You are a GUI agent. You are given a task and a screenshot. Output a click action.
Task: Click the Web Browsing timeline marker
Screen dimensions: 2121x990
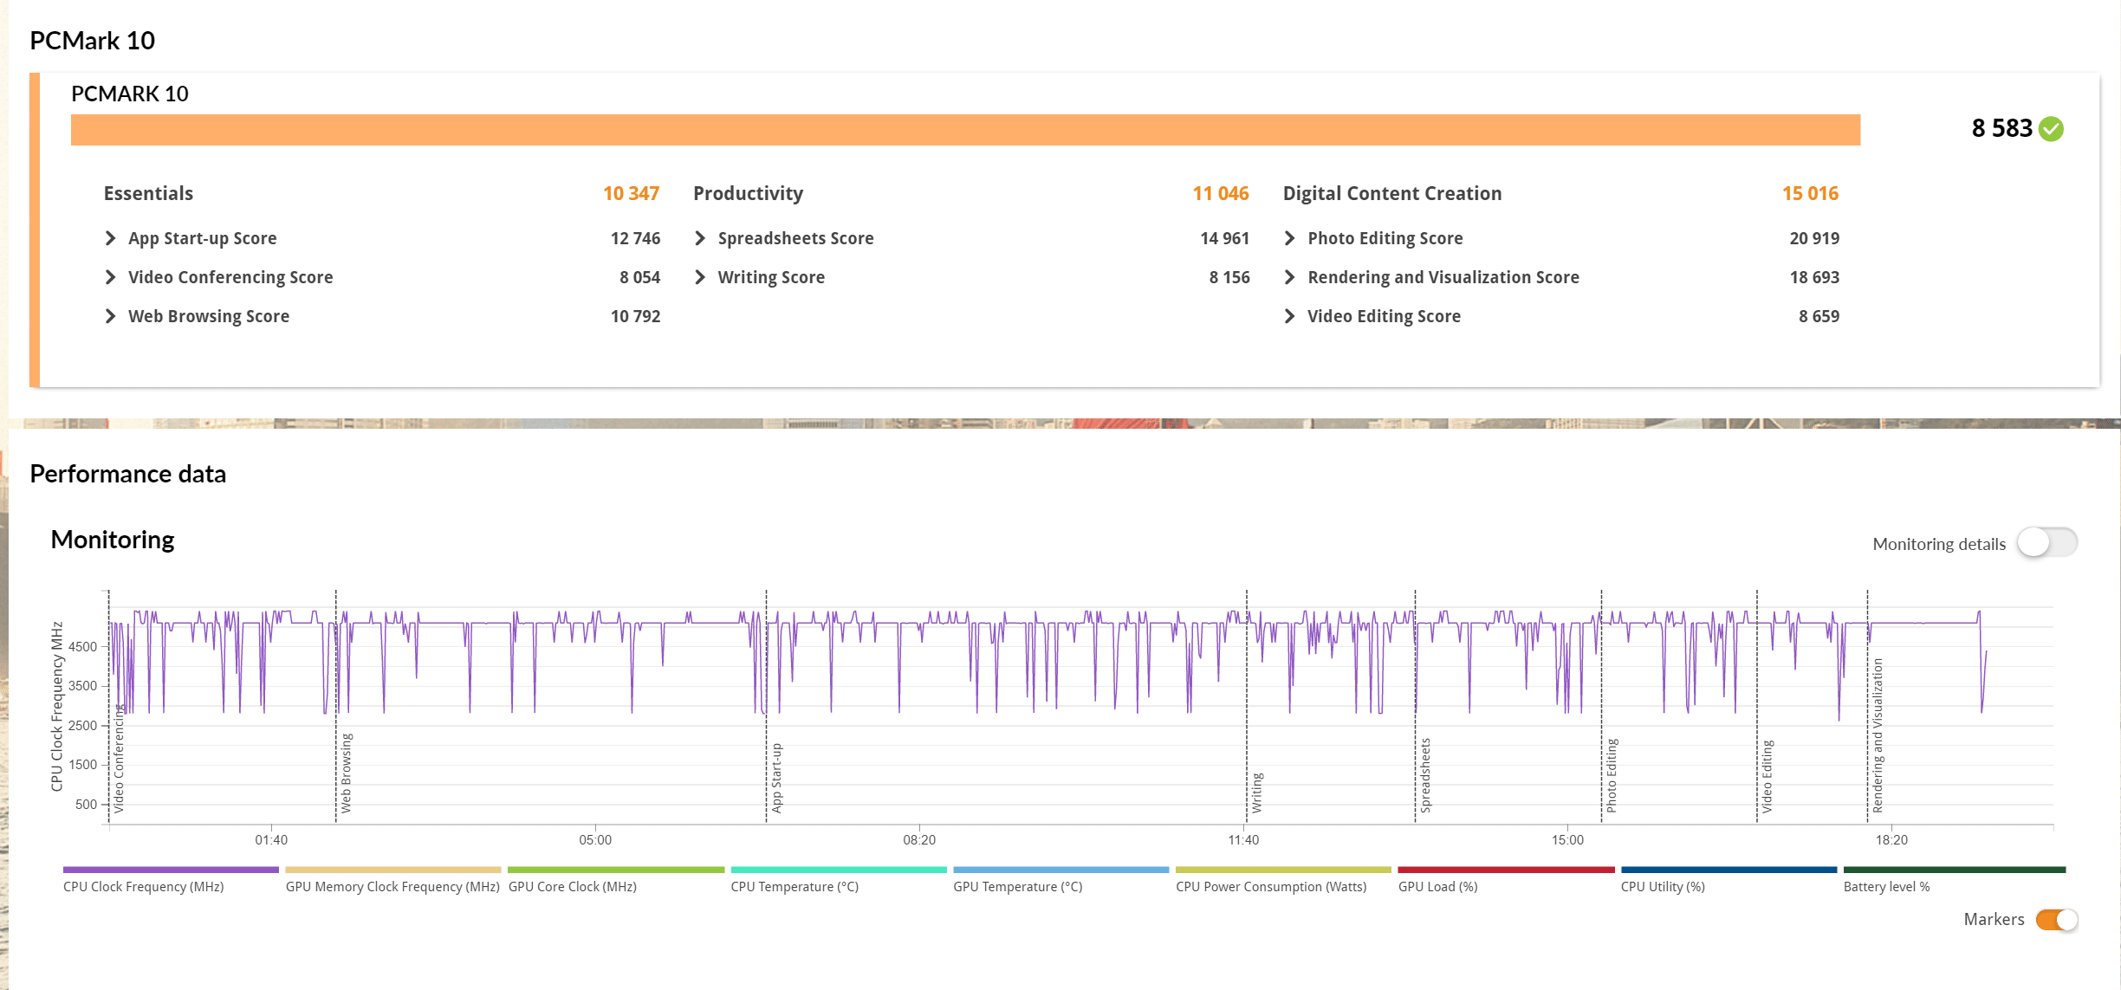(346, 773)
